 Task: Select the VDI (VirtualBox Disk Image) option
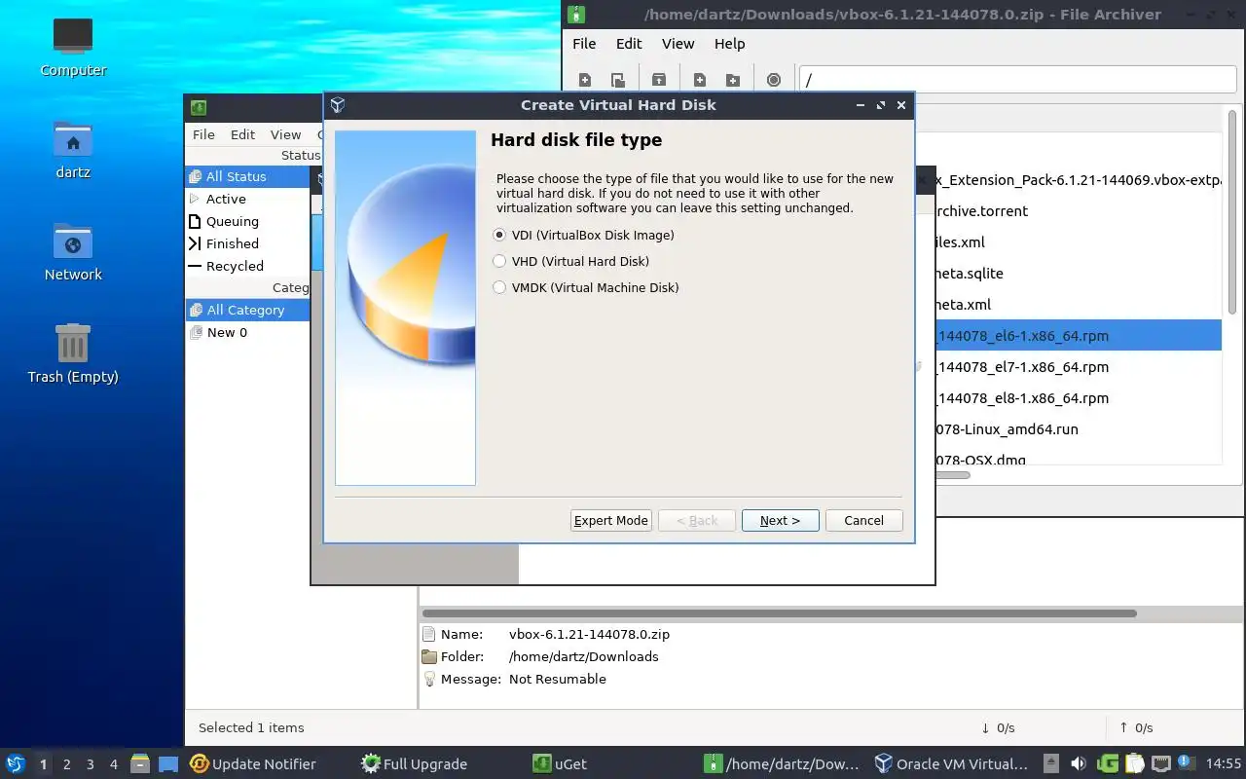tap(583, 235)
